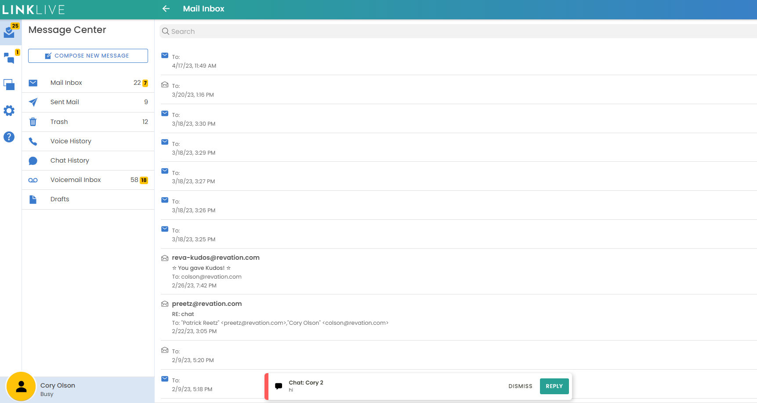The width and height of the screenshot is (757, 403).
Task: Go to the Trash folder
Action: [x=59, y=122]
